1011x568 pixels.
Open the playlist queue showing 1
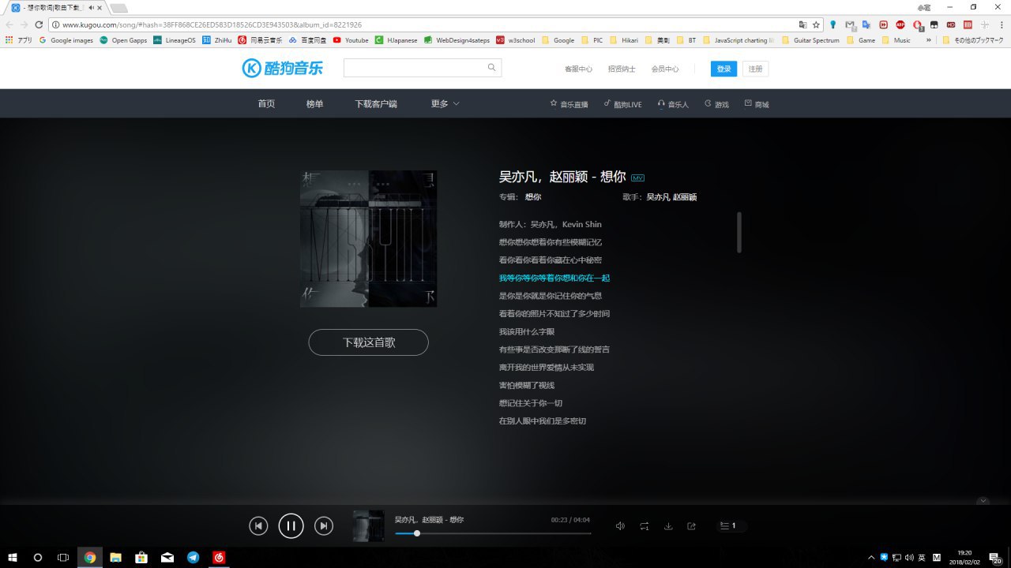[729, 526]
